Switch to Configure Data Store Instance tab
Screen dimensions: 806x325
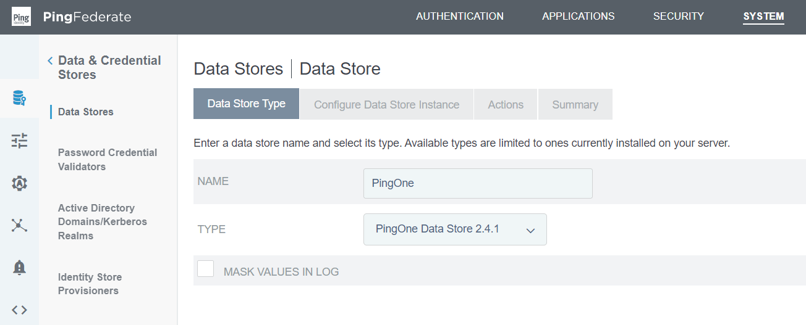point(386,104)
